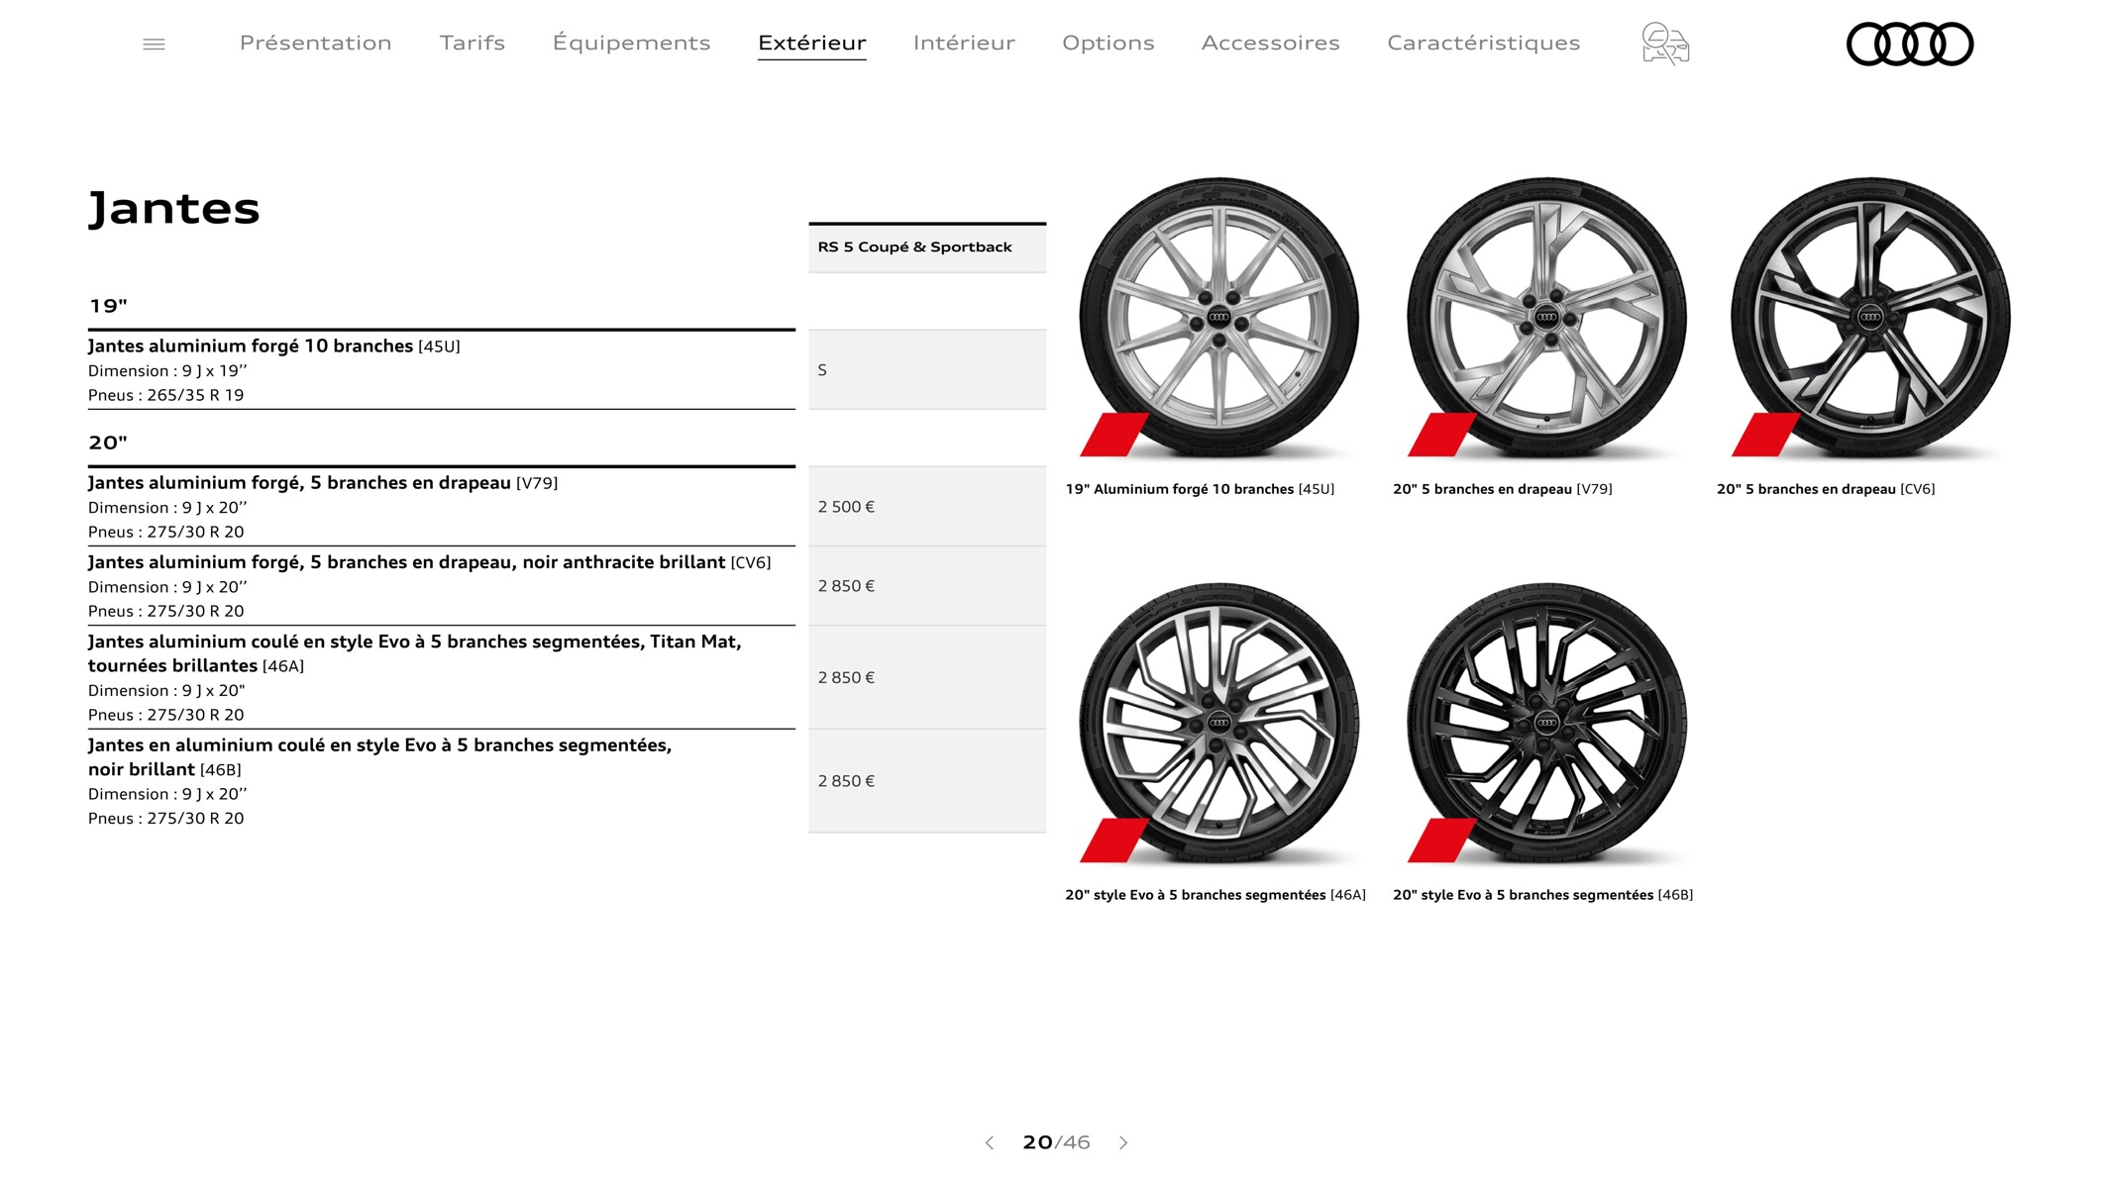Select the Extérieur tab

click(x=812, y=43)
